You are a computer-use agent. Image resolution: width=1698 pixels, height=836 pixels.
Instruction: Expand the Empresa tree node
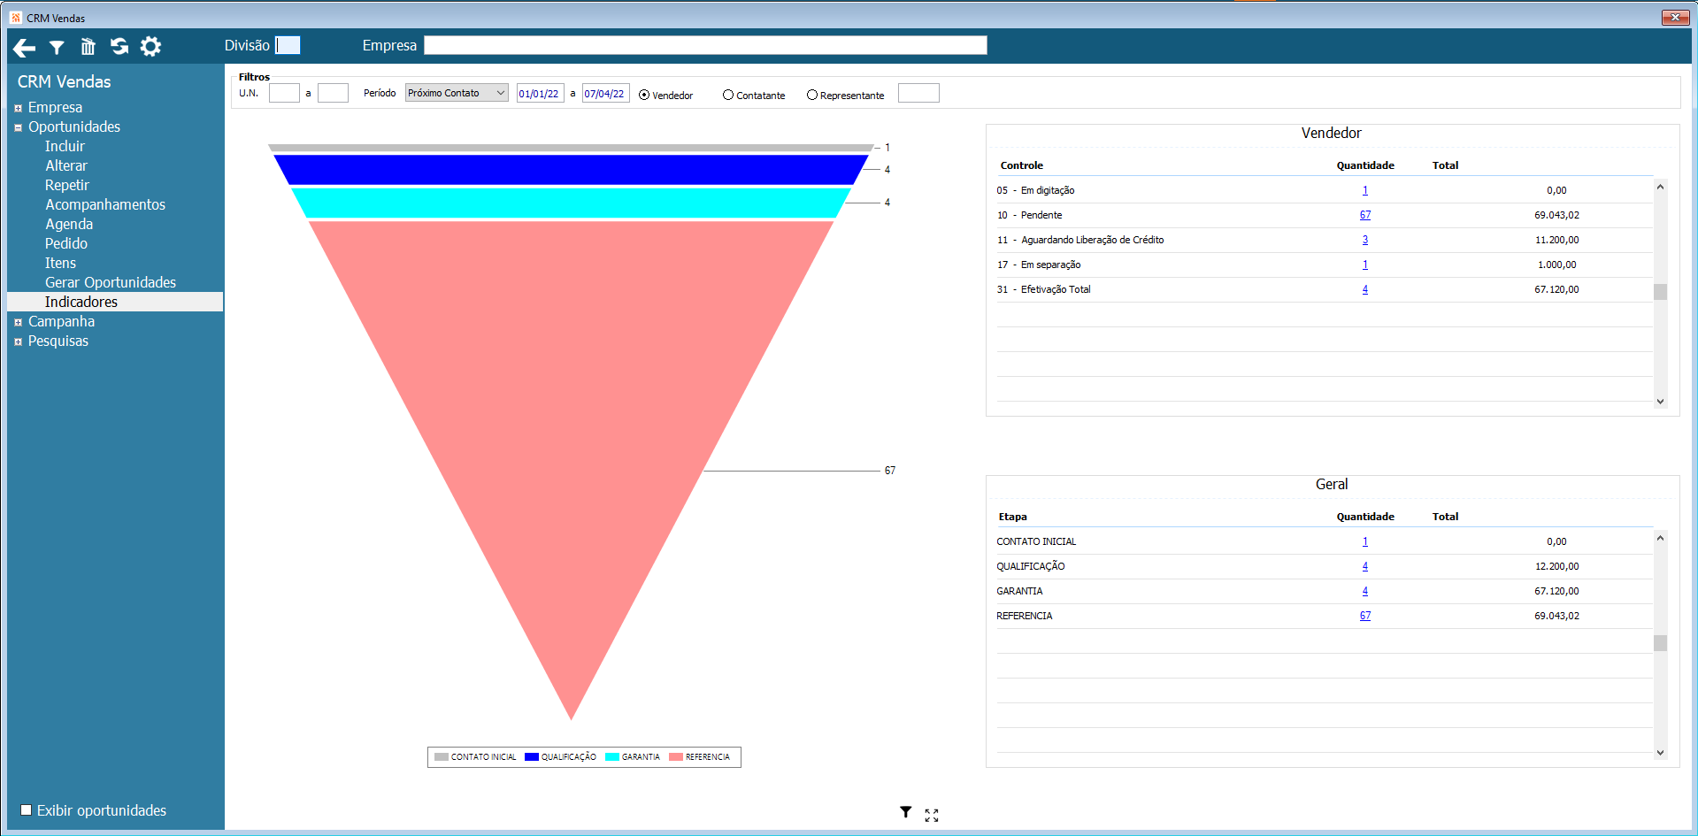click(x=18, y=108)
